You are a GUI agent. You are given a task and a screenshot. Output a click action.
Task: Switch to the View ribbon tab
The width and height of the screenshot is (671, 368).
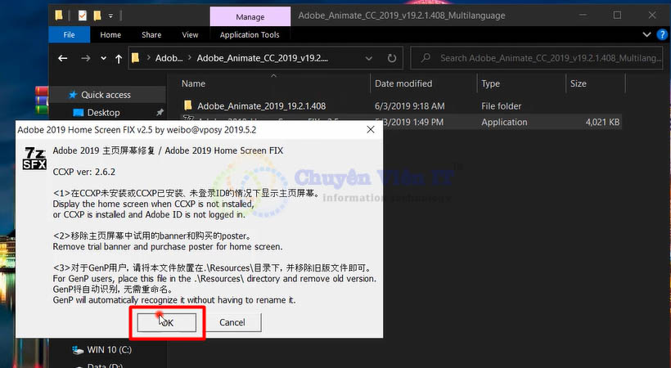pyautogui.click(x=190, y=35)
